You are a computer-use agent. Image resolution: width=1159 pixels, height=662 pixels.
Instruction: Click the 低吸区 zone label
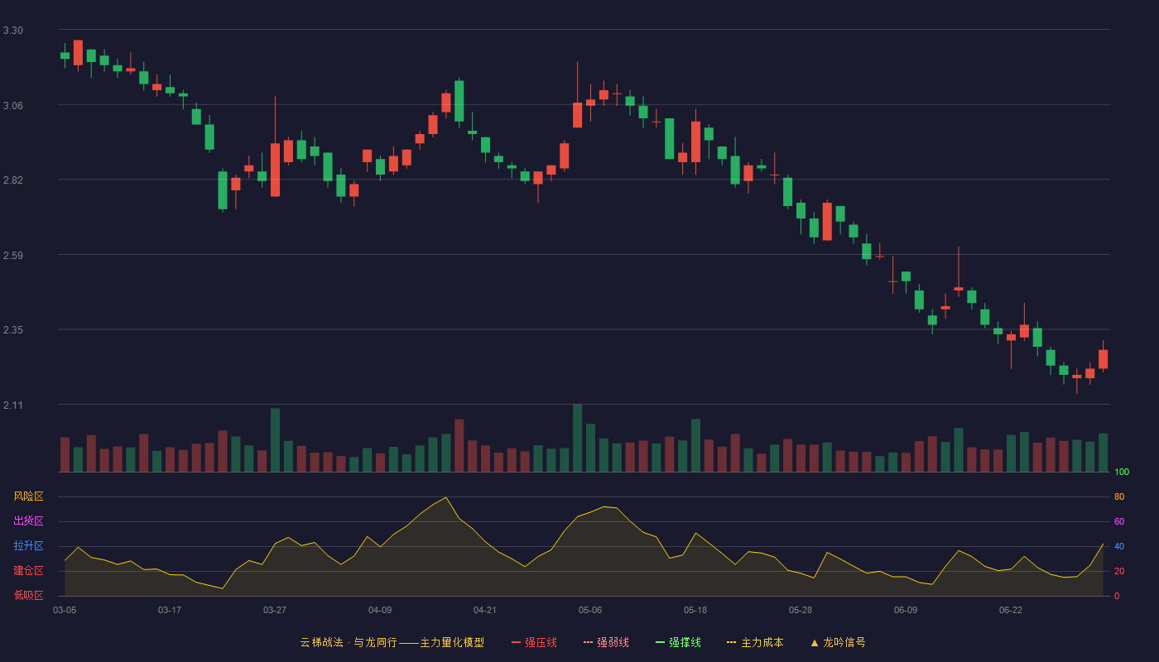[x=28, y=595]
